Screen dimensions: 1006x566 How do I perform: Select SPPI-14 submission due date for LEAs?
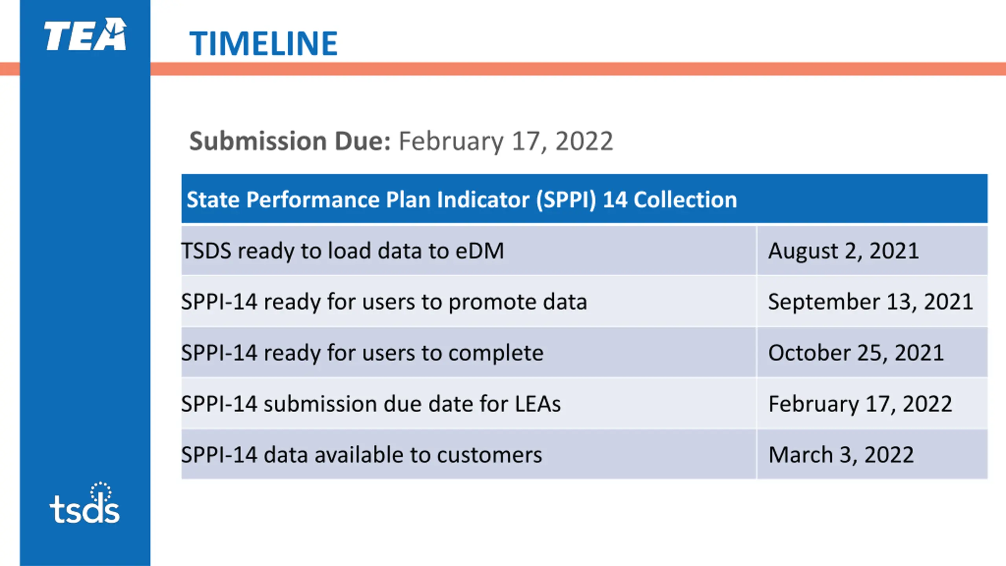371,404
